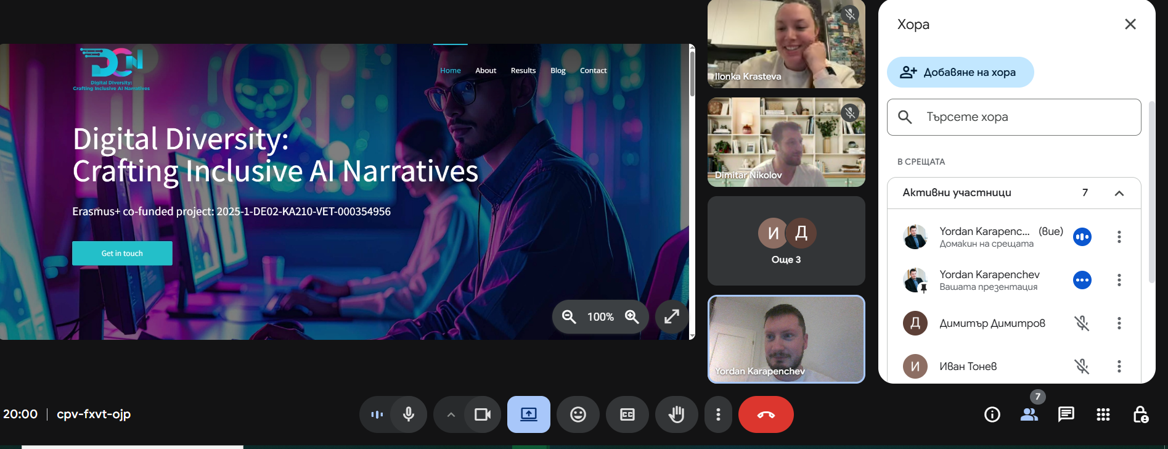
Task: Click the About menu on shared website
Action: coord(486,70)
